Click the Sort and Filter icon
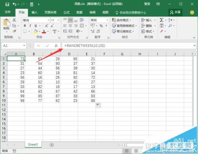 [170, 20]
